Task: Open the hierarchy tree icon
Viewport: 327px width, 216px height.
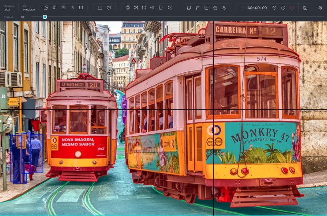Action: pyautogui.click(x=170, y=8)
